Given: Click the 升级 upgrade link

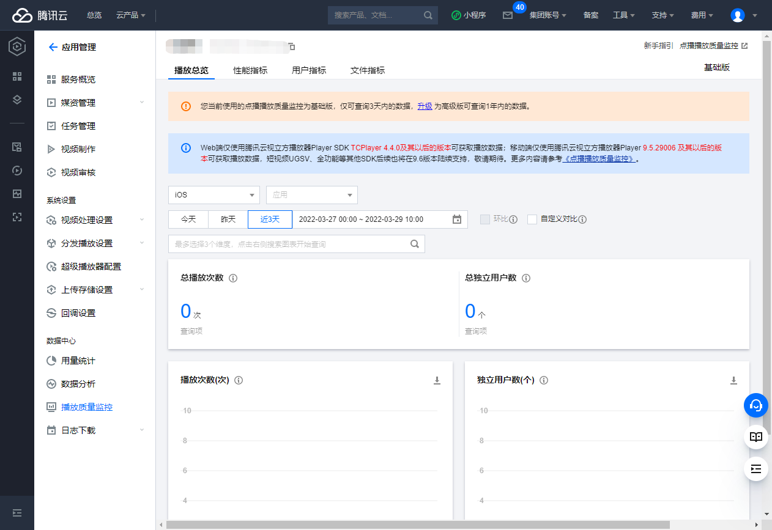Looking at the screenshot, I should (425, 106).
